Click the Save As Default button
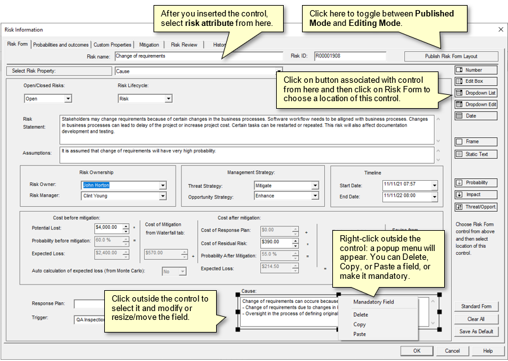This screenshot has height=361, width=508. coord(476,331)
